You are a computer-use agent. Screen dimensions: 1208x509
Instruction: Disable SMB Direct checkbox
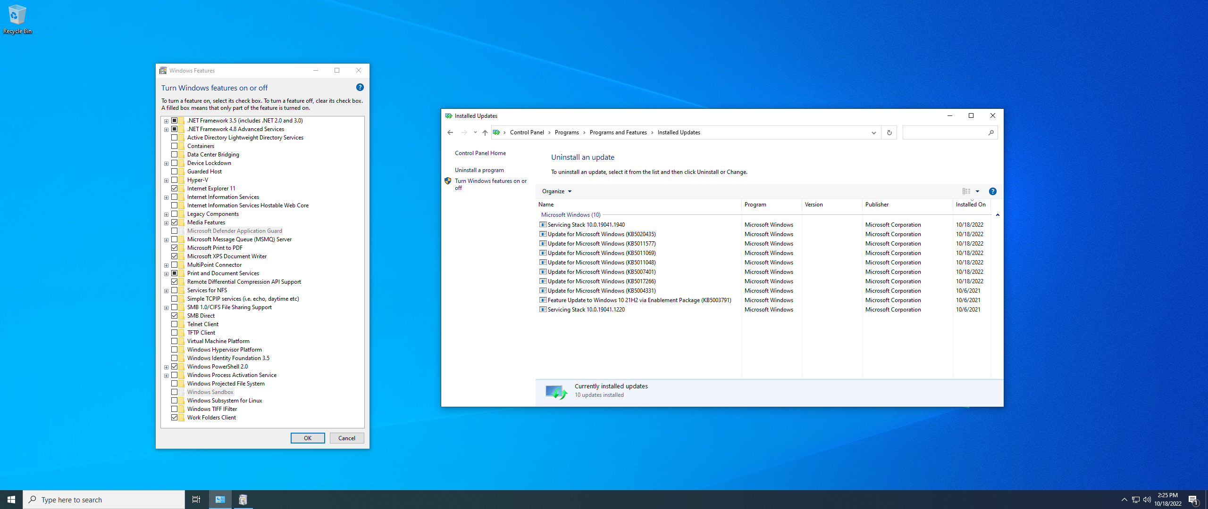(175, 316)
